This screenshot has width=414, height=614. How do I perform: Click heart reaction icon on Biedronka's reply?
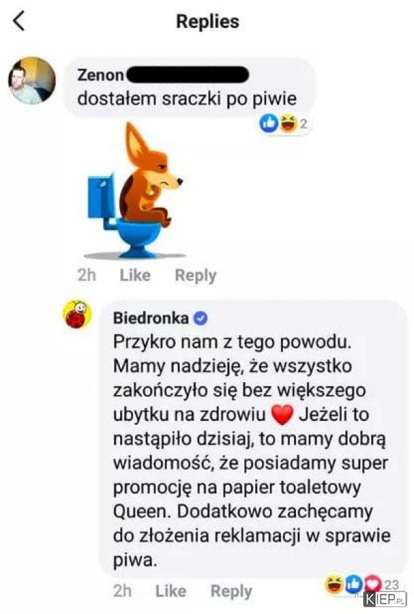point(373,585)
